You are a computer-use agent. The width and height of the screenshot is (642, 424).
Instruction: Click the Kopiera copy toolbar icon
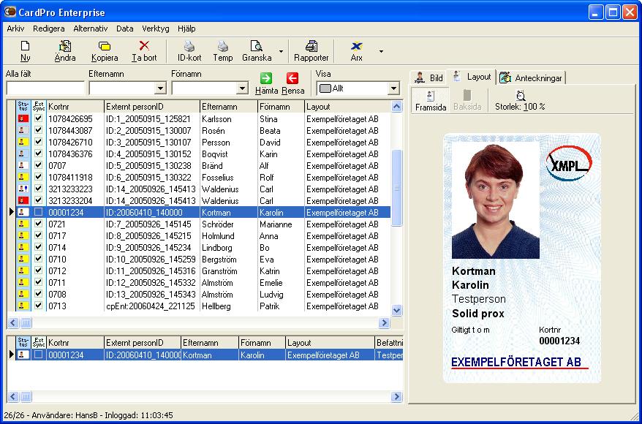[105, 45]
